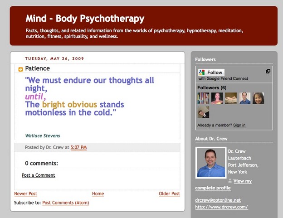
Task: Open the follower avatar in second row
Action: pos(203,112)
